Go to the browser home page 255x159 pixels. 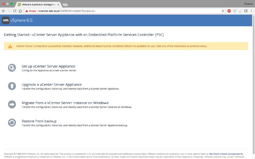(20, 11)
